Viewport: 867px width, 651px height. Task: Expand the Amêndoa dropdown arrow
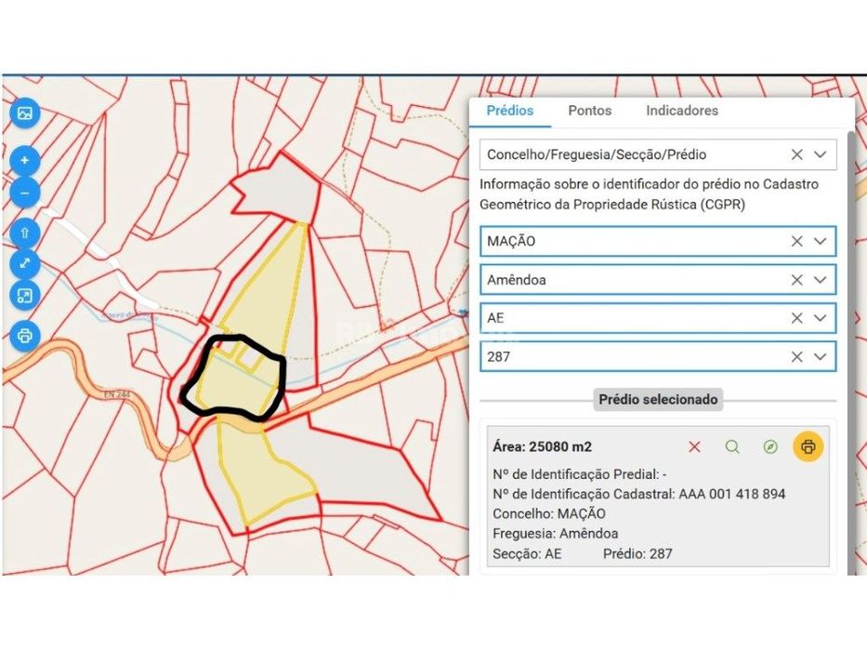point(820,280)
